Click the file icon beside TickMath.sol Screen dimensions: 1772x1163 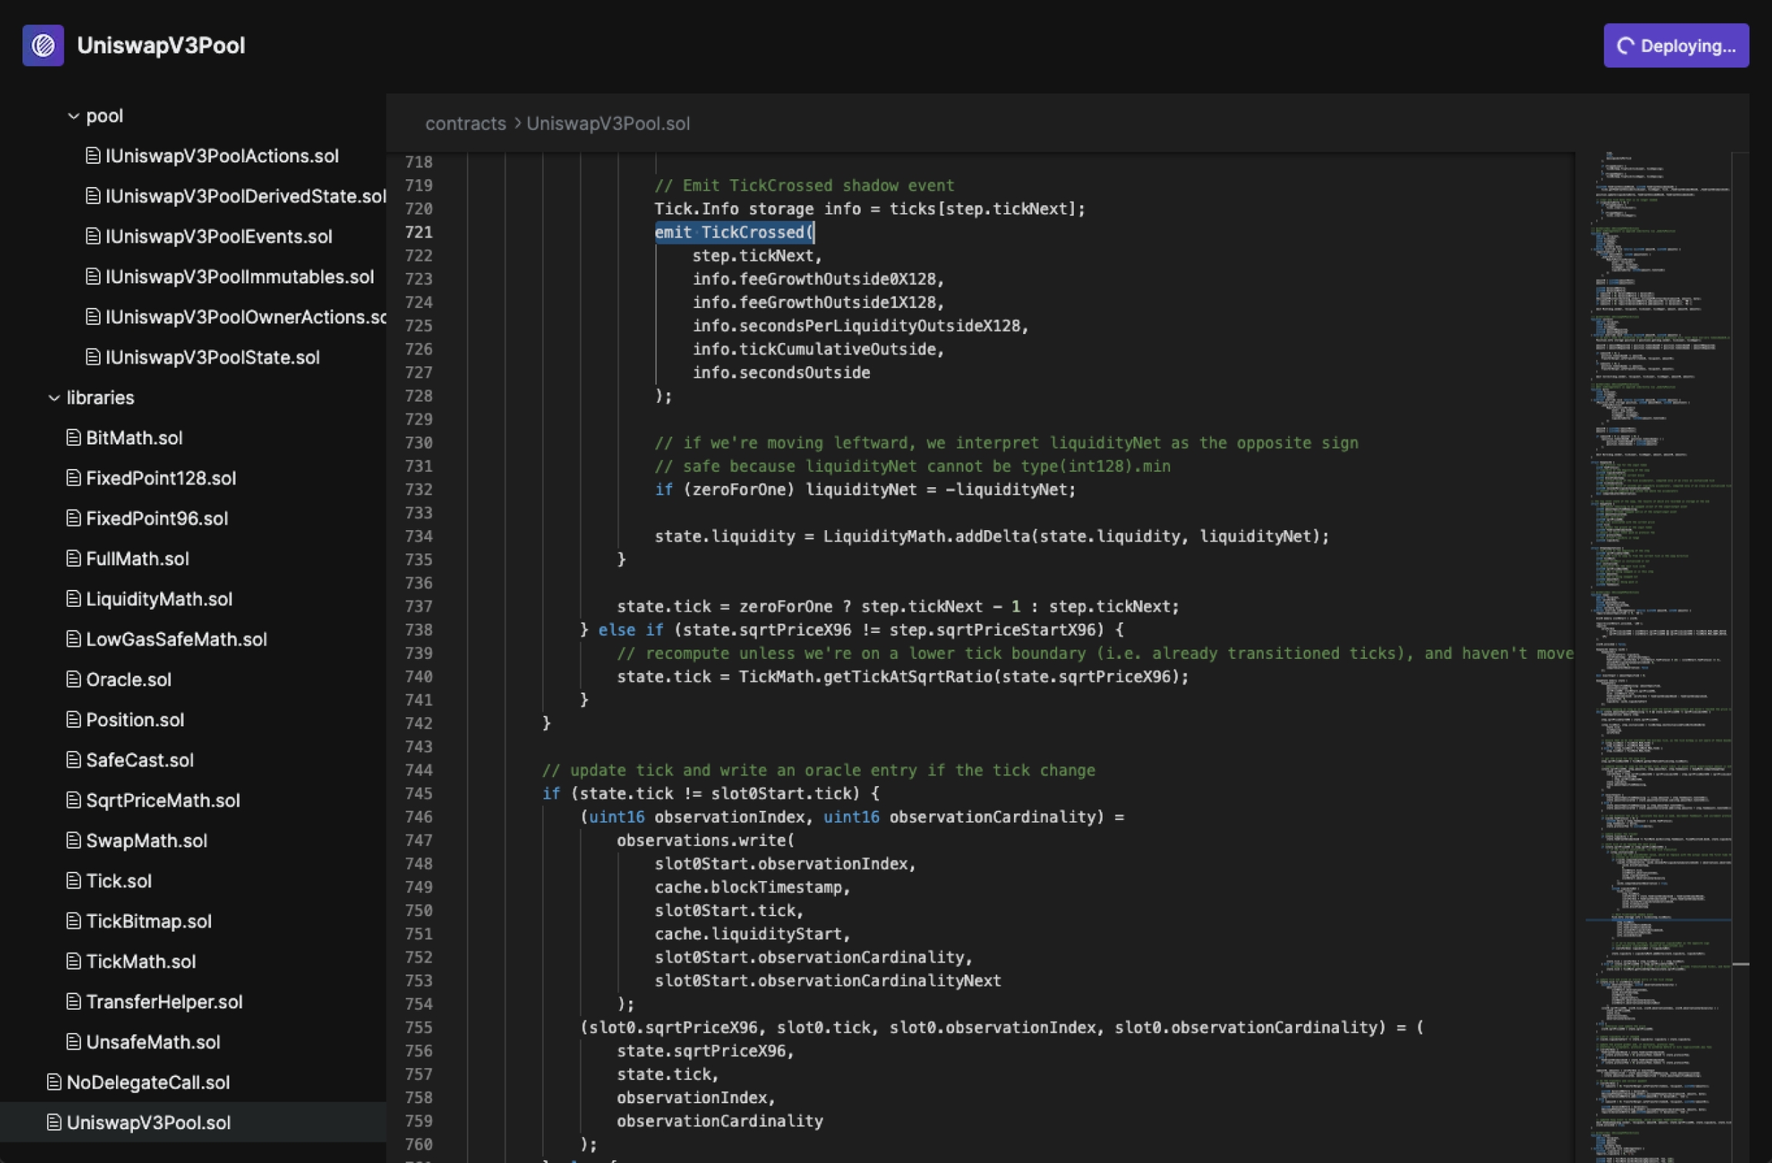click(x=73, y=961)
